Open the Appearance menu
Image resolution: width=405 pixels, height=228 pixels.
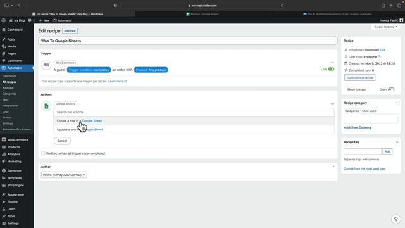15,194
